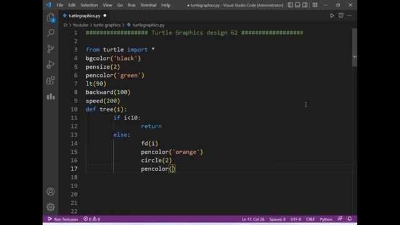Open the Terminal menu
The image size is (400, 225).
pyautogui.click(x=148, y=5)
